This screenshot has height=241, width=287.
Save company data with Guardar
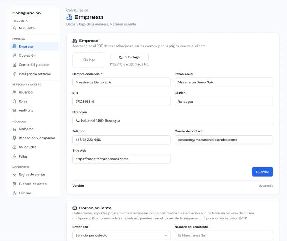click(262, 172)
